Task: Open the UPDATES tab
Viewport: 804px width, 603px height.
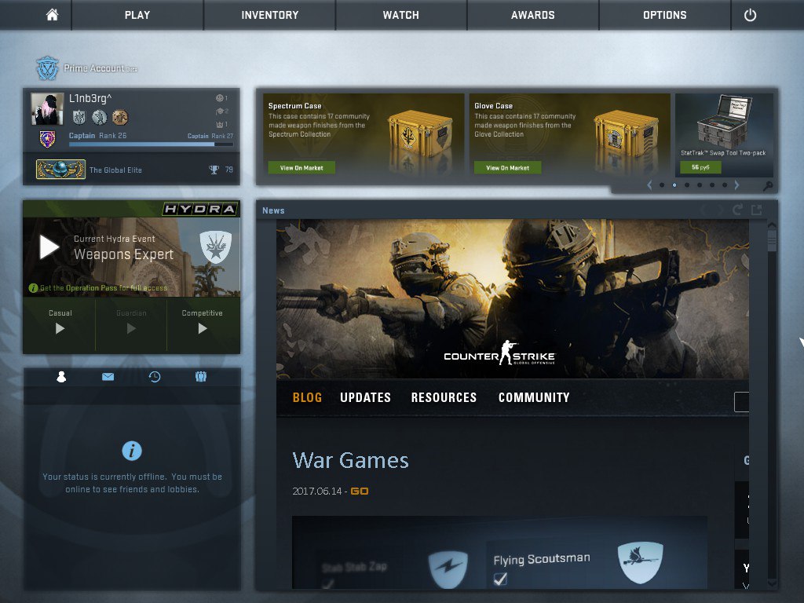Action: (x=366, y=397)
